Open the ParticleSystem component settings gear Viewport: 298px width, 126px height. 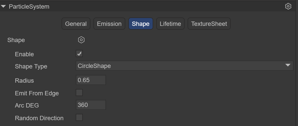tap(288, 7)
